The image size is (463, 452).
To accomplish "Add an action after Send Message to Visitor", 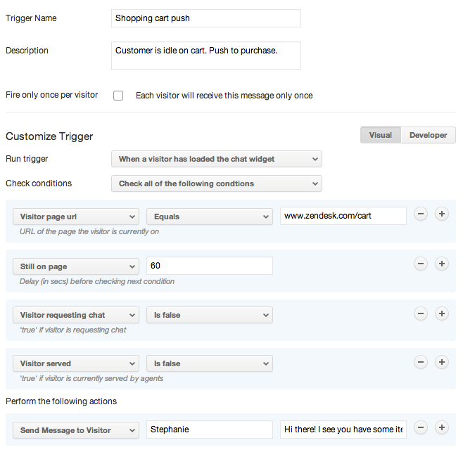I will coord(442,427).
